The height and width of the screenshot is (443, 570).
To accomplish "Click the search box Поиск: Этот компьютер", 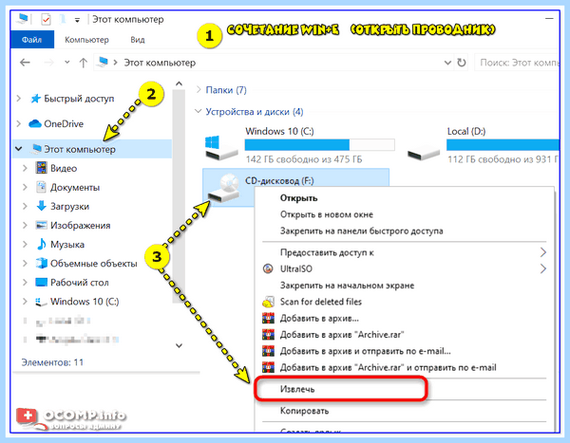I will click(517, 63).
